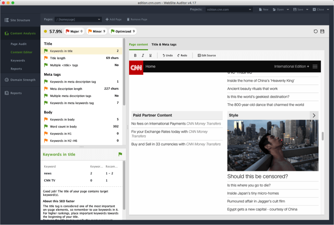Select the Meta description length factor

click(66, 89)
